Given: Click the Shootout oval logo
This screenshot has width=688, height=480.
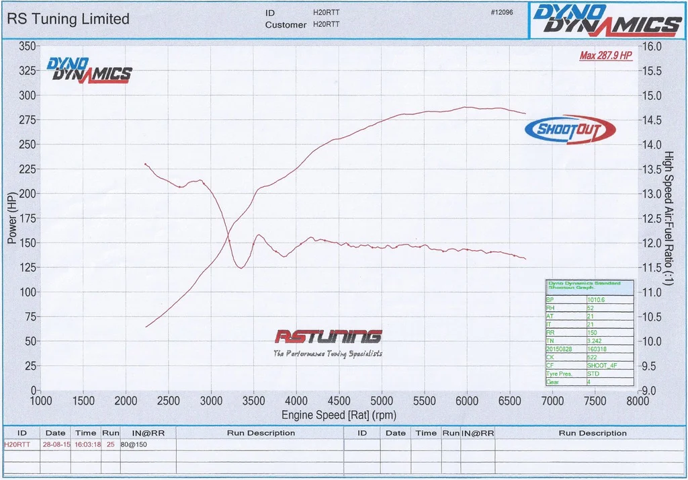Looking at the screenshot, I should (570, 130).
